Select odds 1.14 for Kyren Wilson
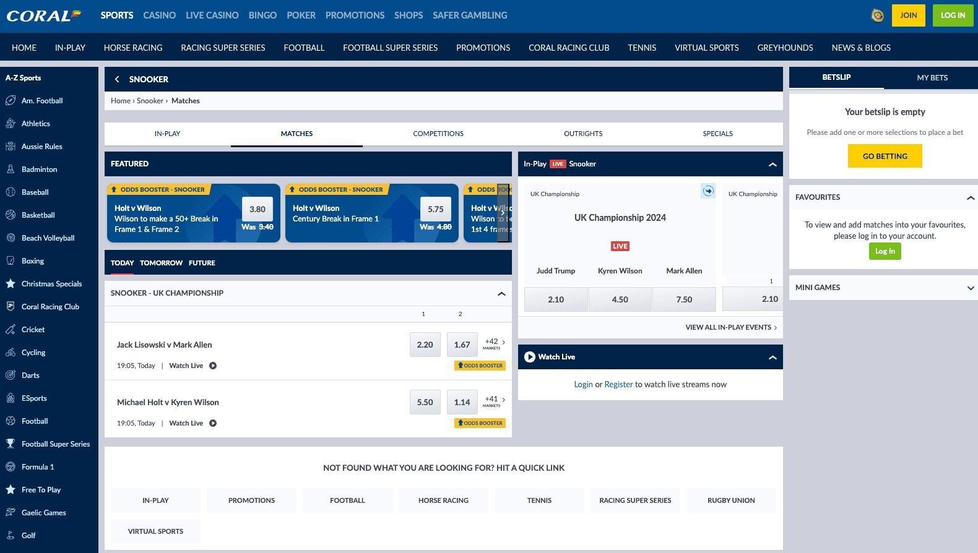The height and width of the screenshot is (553, 978). pyautogui.click(x=462, y=402)
